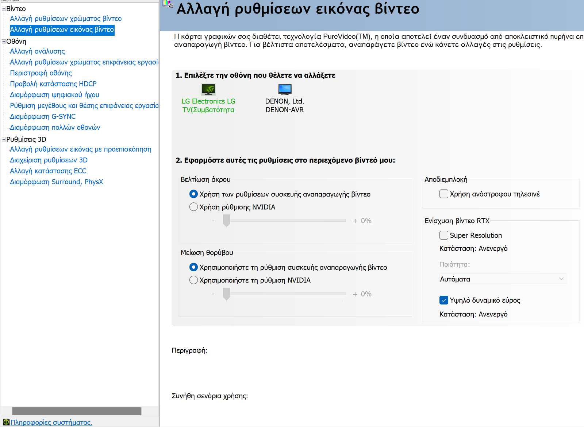Enable Χρήση ανάστροφου τηλεσινέ checkbox

[x=444, y=194]
